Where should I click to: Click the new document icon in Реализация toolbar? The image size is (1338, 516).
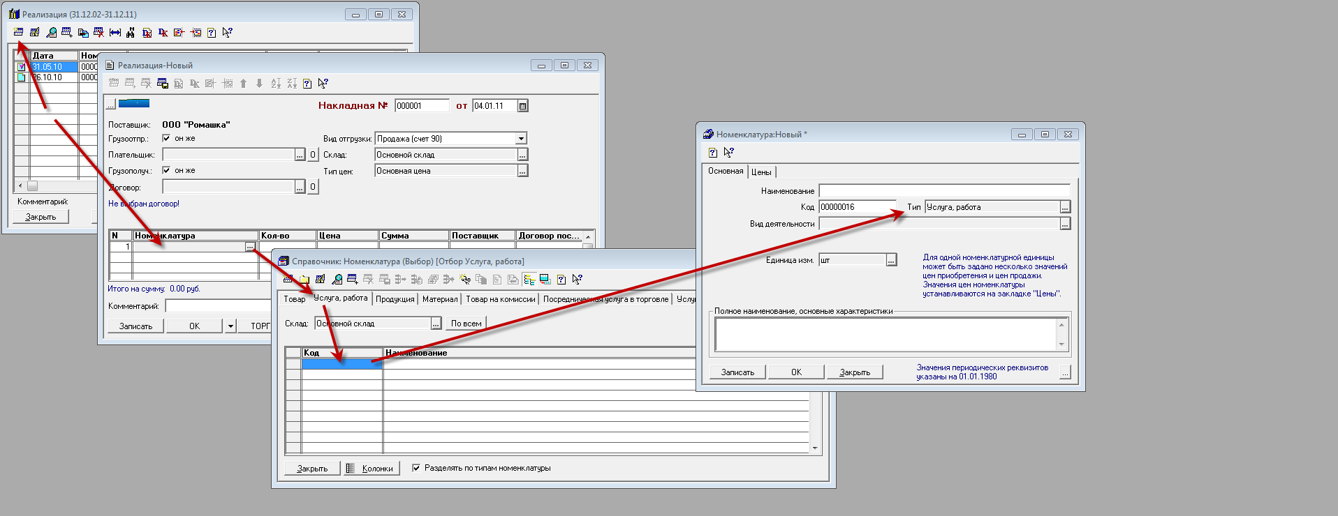pyautogui.click(x=18, y=32)
